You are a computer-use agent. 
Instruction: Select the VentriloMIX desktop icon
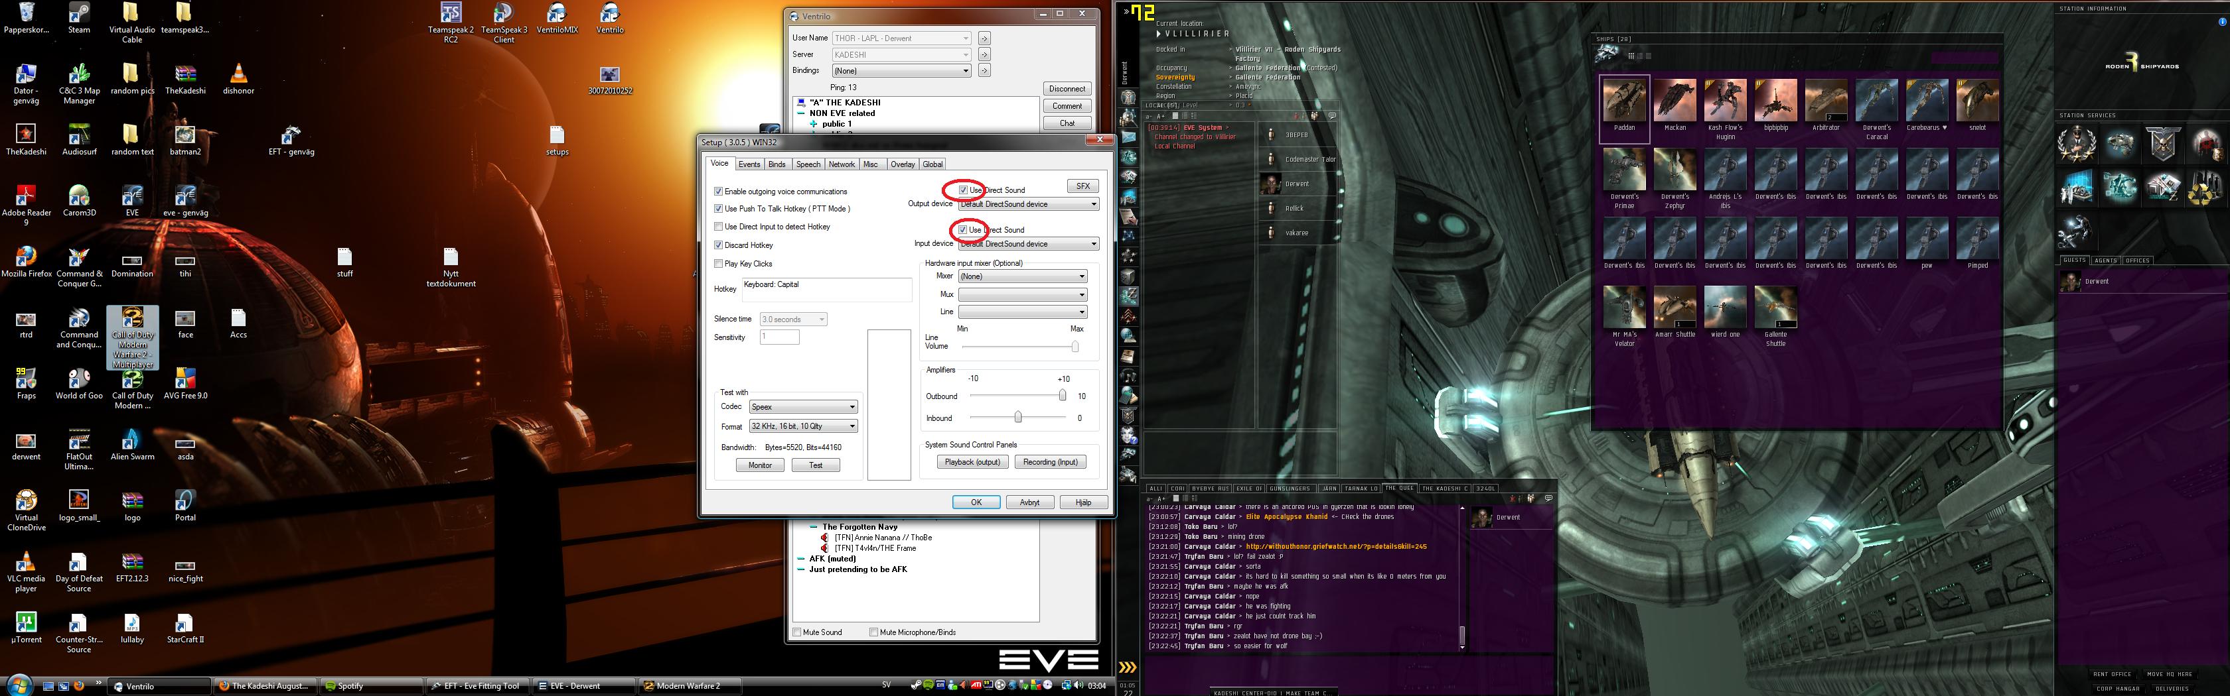point(557,18)
